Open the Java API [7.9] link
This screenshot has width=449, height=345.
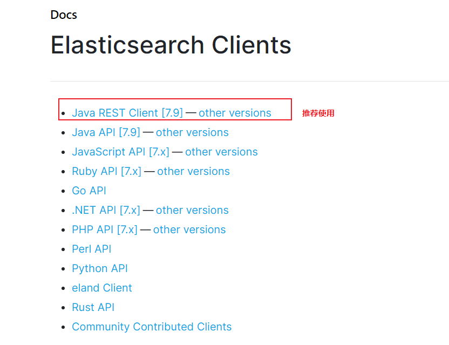[x=106, y=132]
